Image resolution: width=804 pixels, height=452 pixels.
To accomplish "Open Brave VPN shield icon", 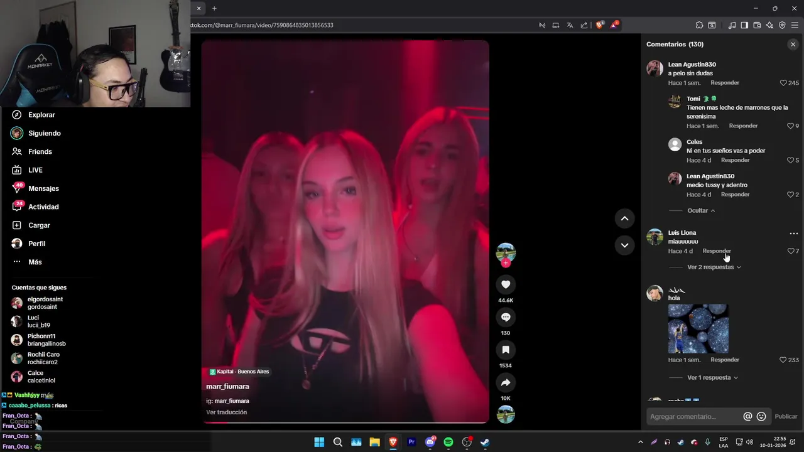I will [782, 25].
